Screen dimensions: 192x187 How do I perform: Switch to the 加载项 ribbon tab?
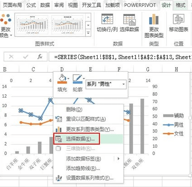[113, 5]
